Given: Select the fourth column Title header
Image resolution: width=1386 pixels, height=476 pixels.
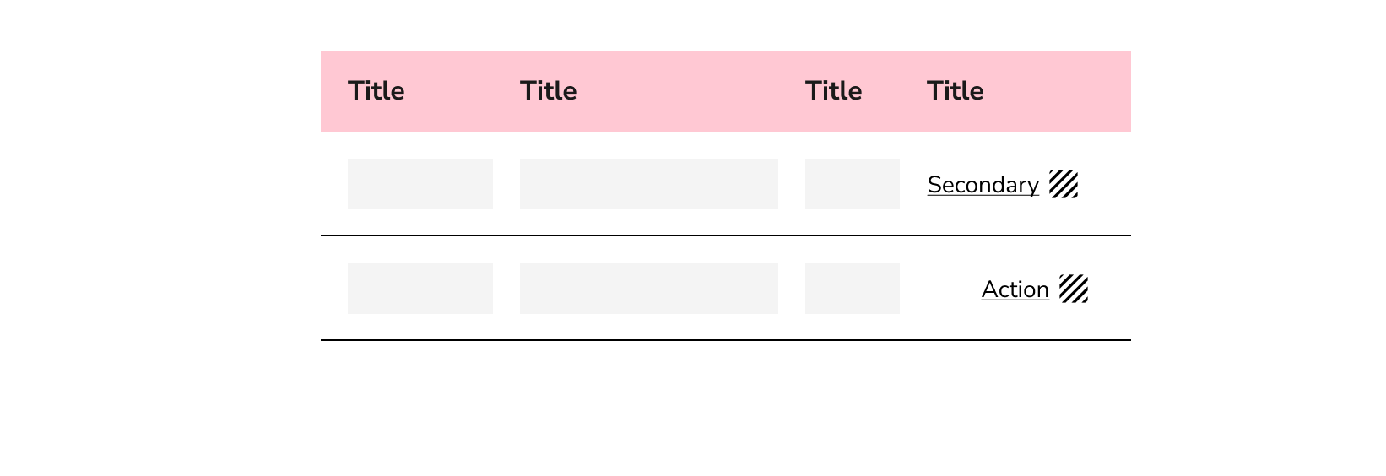Looking at the screenshot, I should pyautogui.click(x=956, y=91).
